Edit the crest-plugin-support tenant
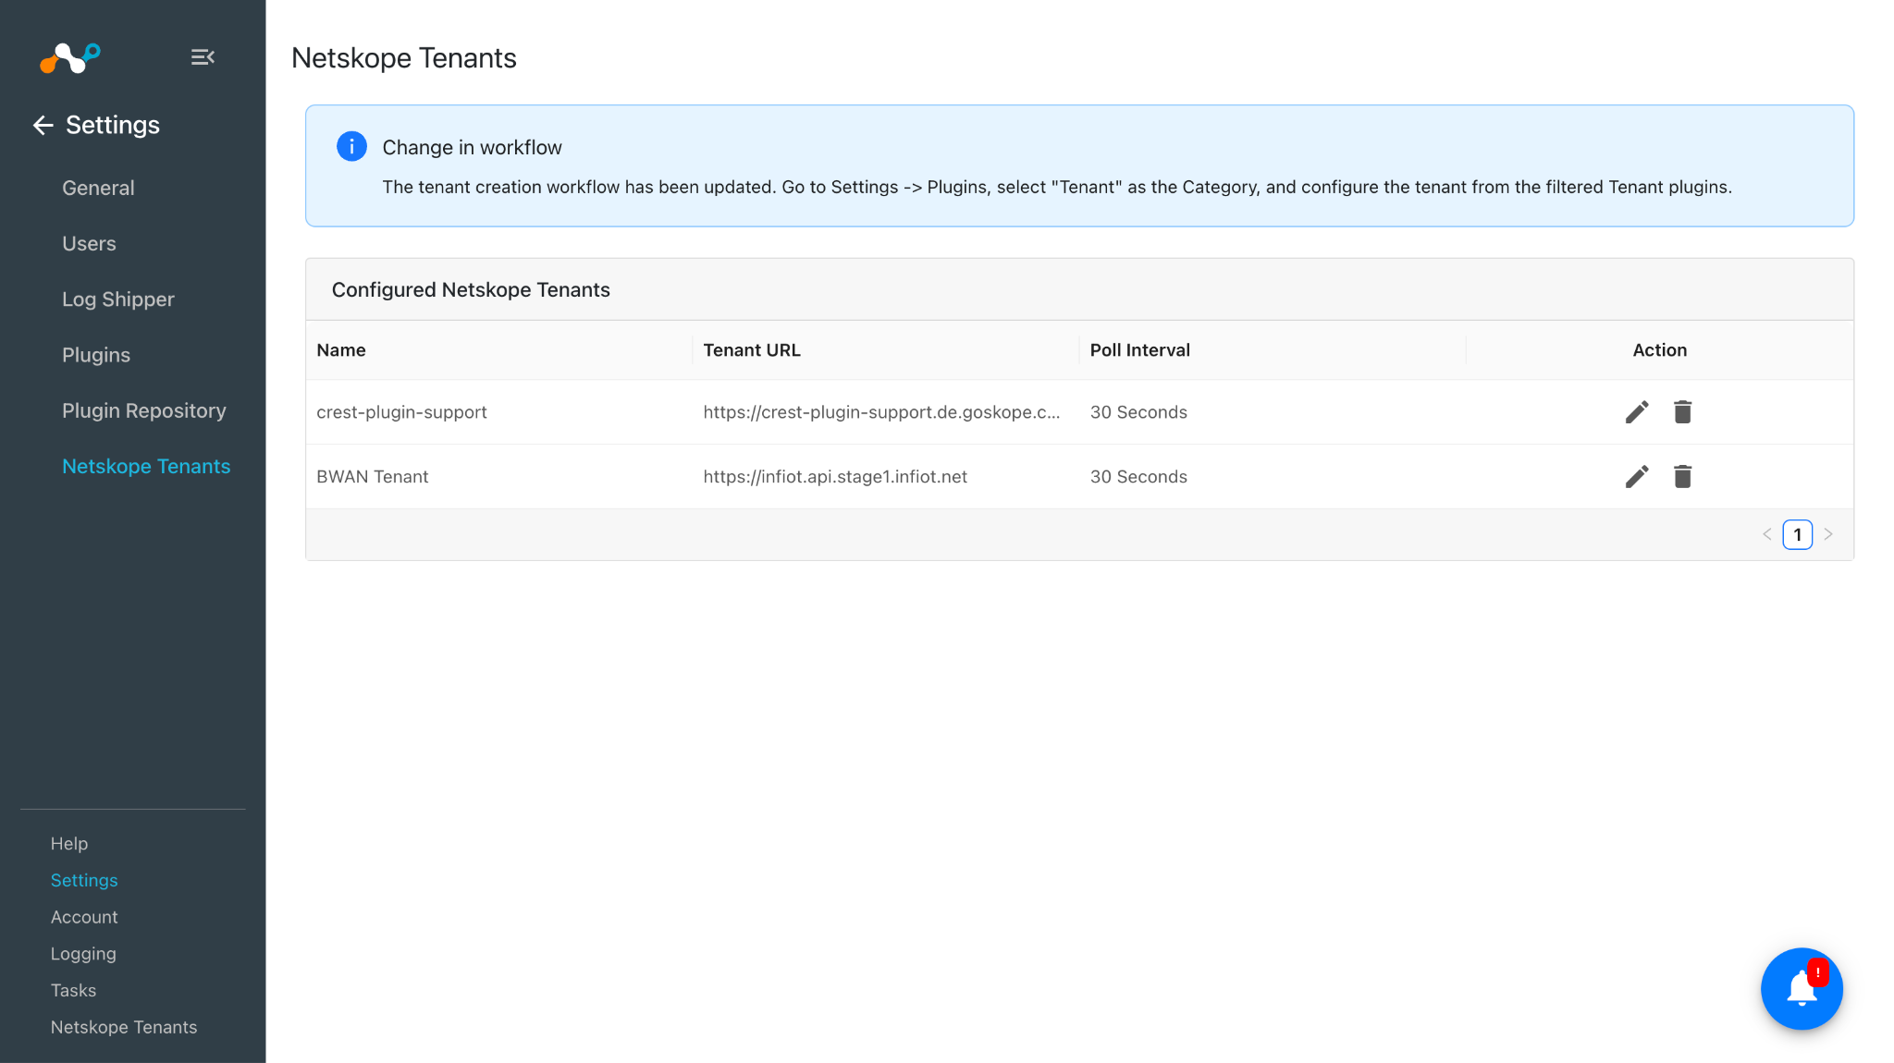The width and height of the screenshot is (1894, 1063). tap(1637, 412)
